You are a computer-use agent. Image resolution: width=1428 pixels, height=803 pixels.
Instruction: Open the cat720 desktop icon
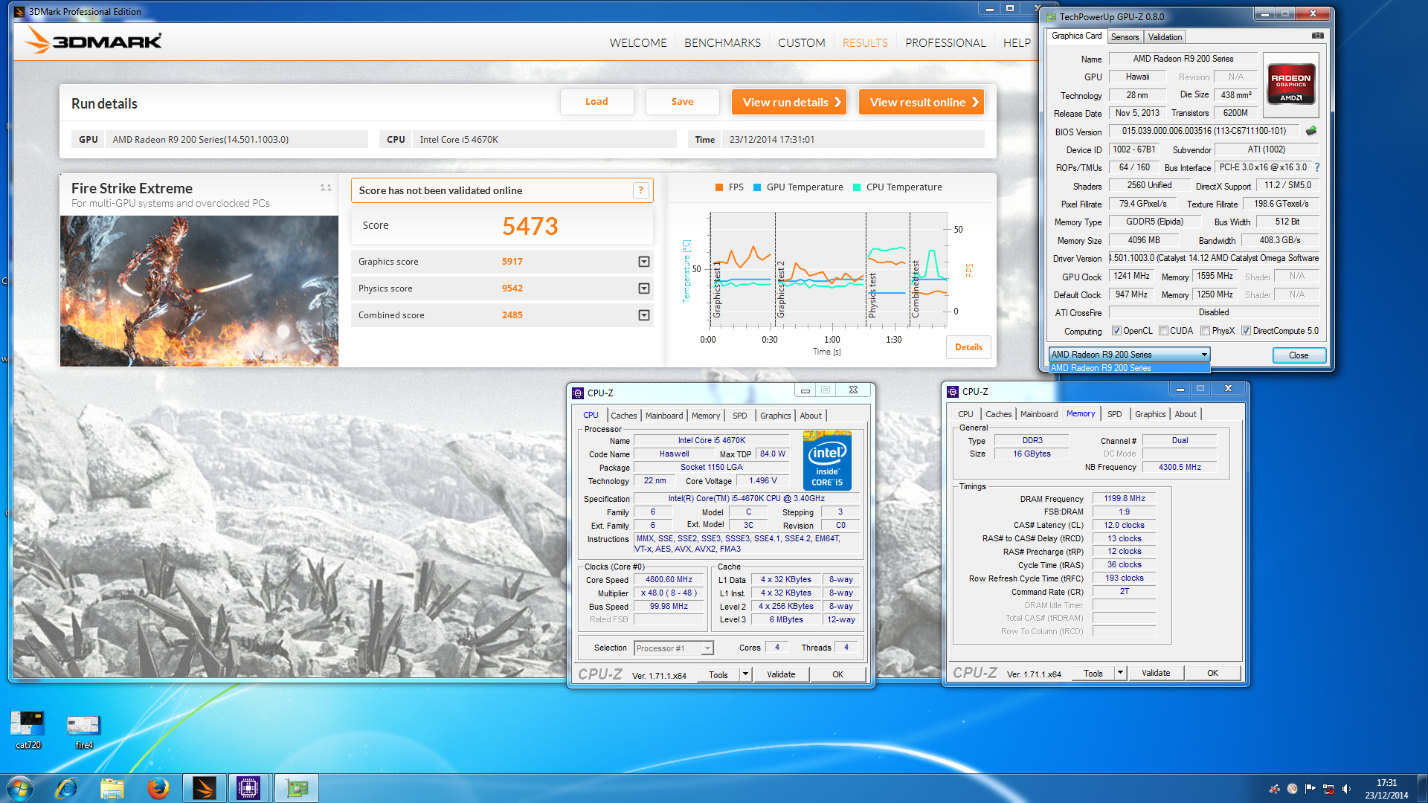tap(28, 729)
